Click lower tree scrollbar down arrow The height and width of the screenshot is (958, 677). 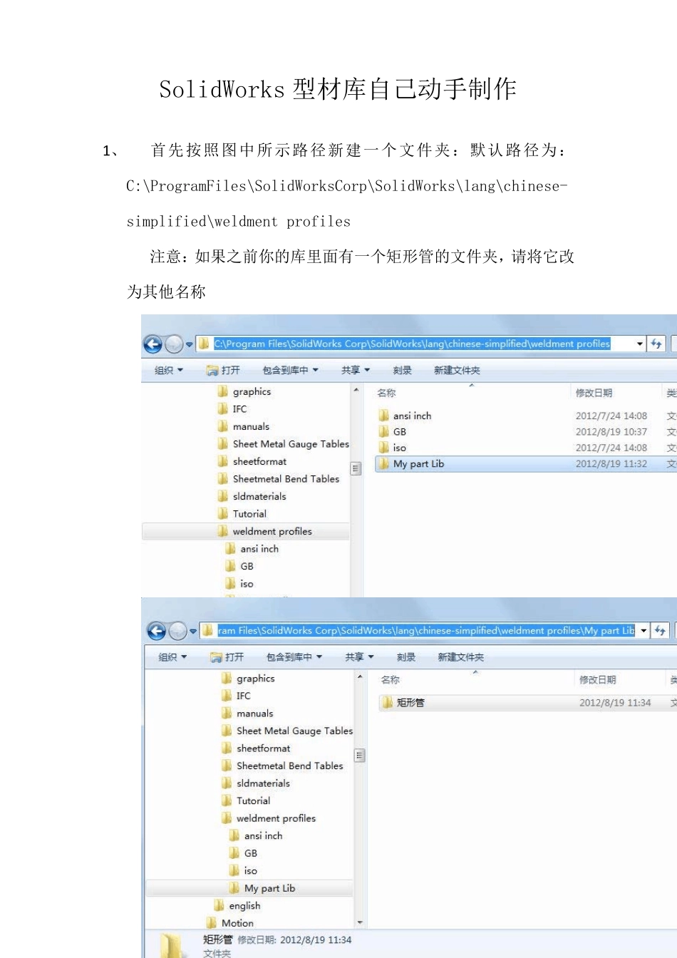360,922
